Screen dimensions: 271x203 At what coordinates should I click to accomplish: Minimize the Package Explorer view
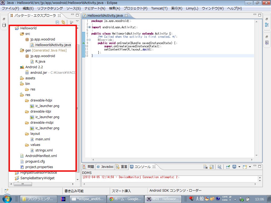coord(73,15)
